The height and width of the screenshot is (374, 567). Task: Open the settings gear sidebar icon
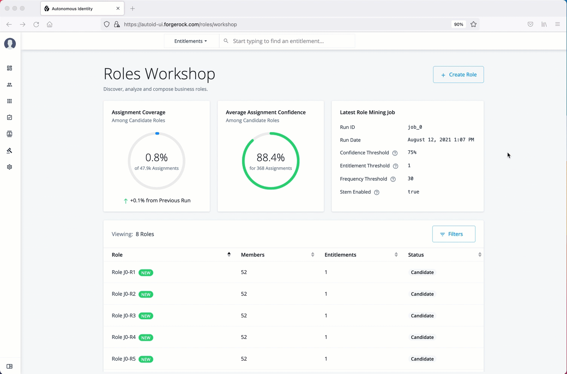click(9, 167)
